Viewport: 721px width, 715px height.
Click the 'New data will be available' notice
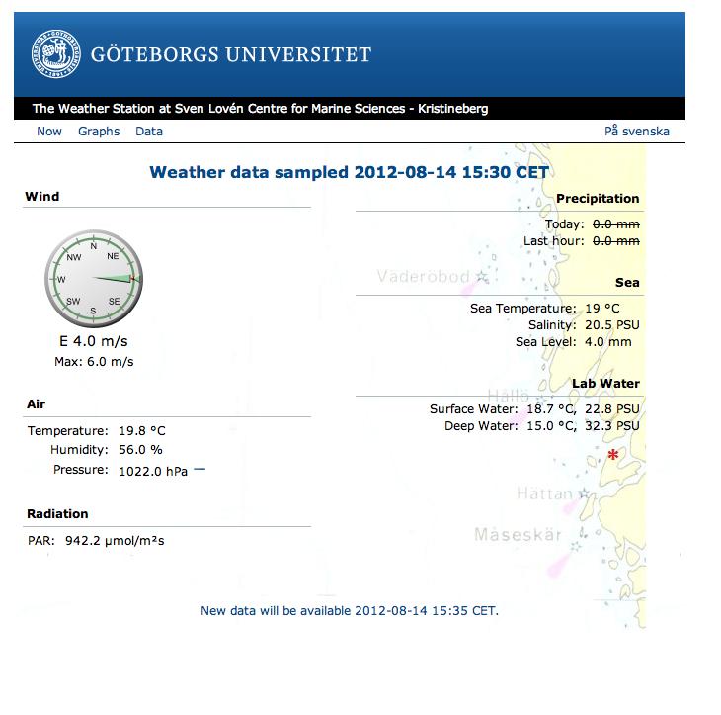tap(350, 611)
